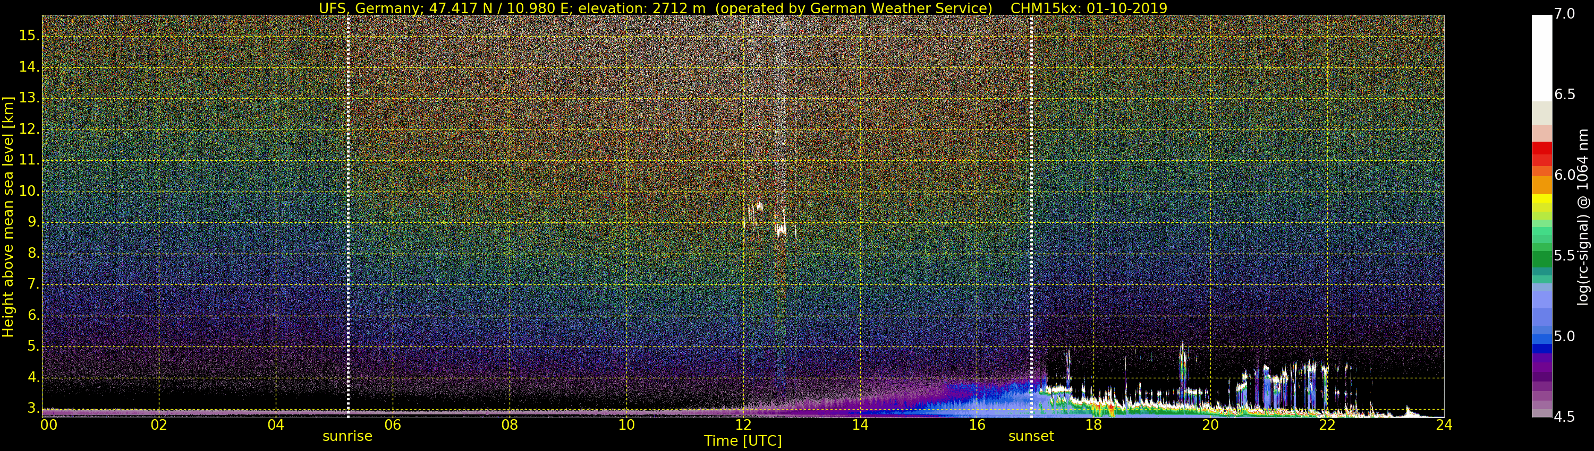Click the time axis tick label '08'
1594x451 pixels.
point(509,425)
